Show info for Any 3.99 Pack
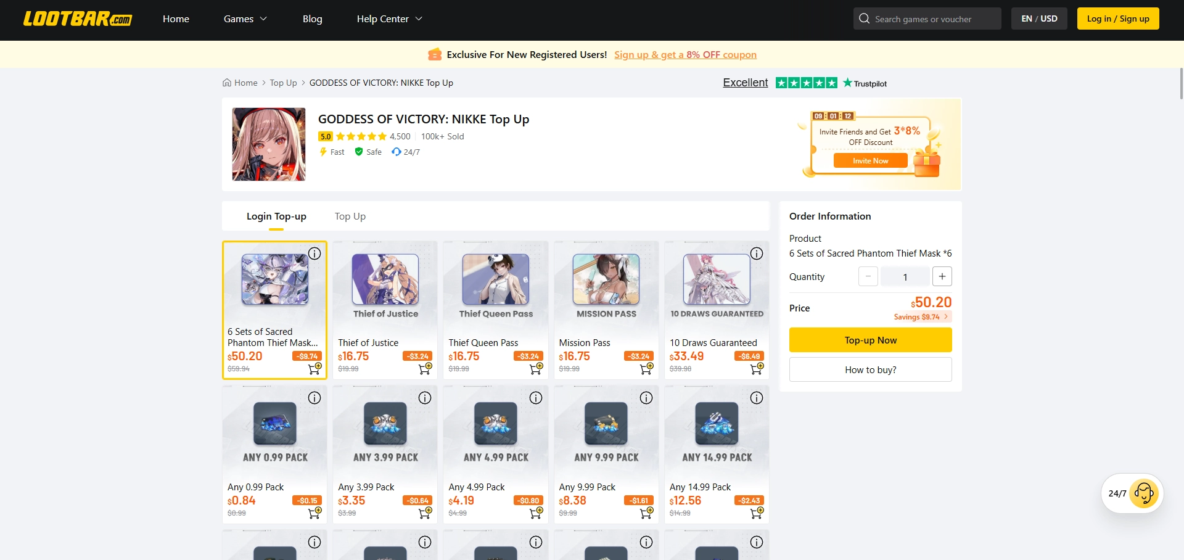This screenshot has width=1184, height=560. tap(425, 398)
